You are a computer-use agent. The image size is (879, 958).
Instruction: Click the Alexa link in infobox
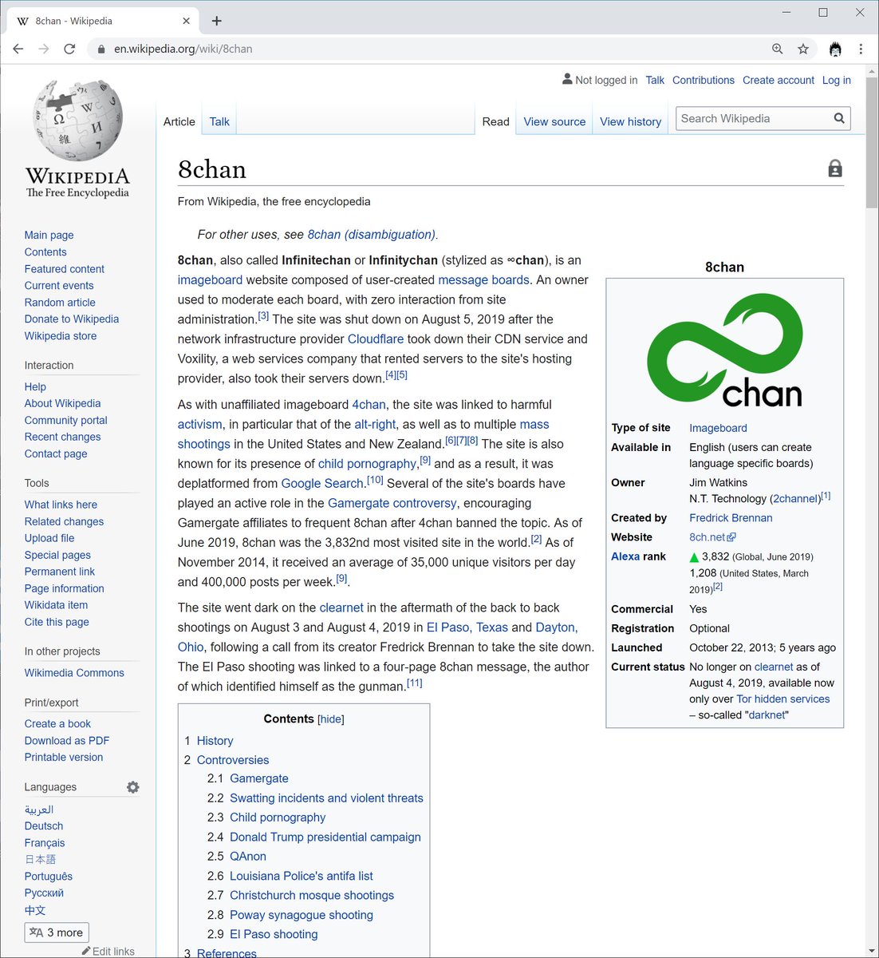(x=625, y=556)
